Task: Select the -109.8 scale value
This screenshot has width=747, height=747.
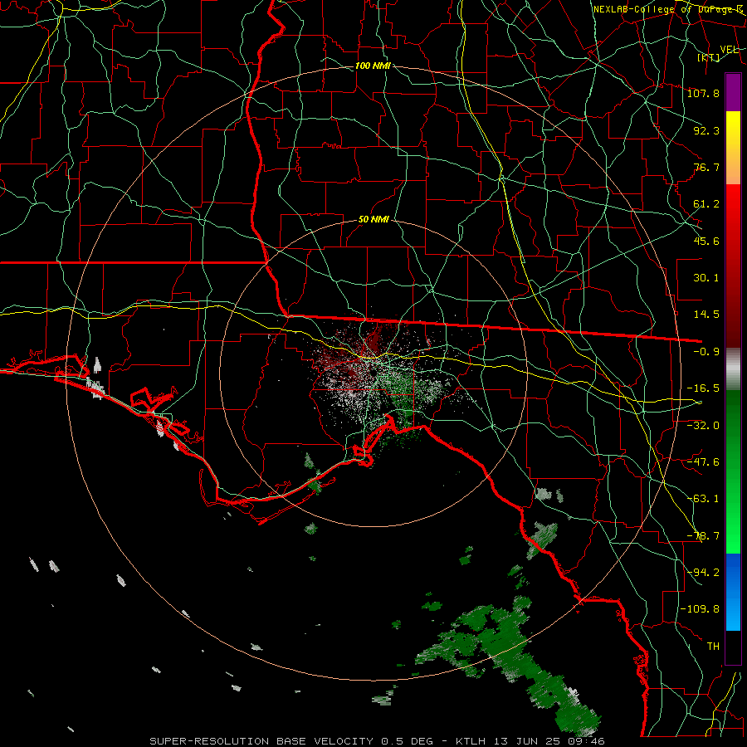Action: pos(700,609)
